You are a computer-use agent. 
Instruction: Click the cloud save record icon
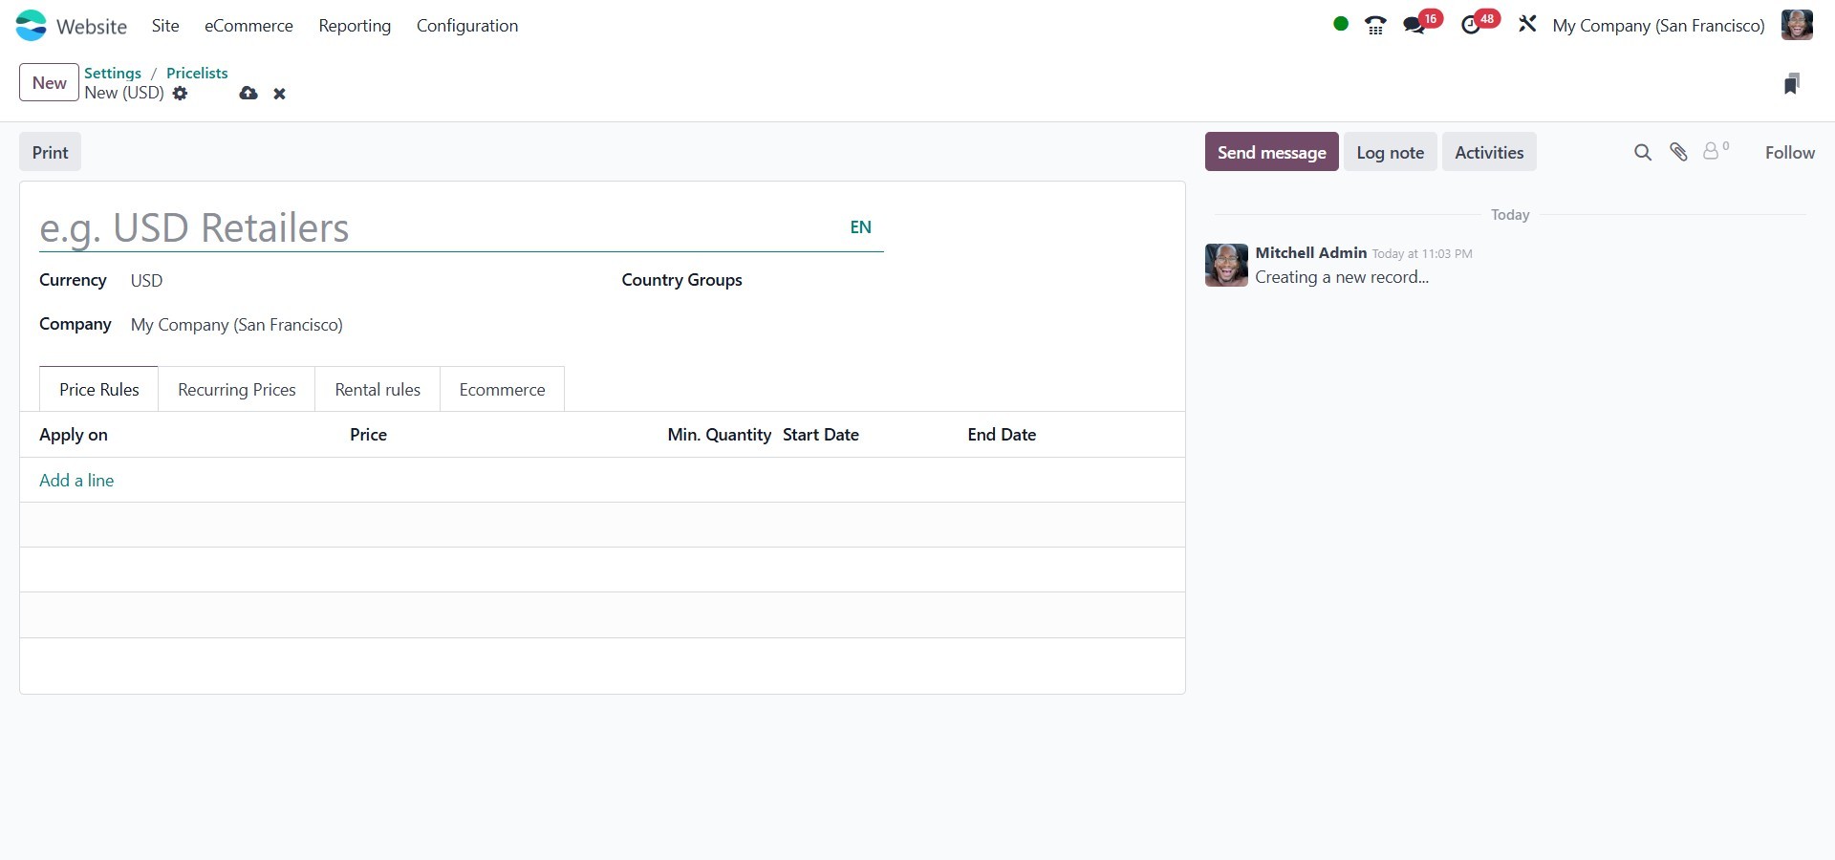click(x=248, y=94)
